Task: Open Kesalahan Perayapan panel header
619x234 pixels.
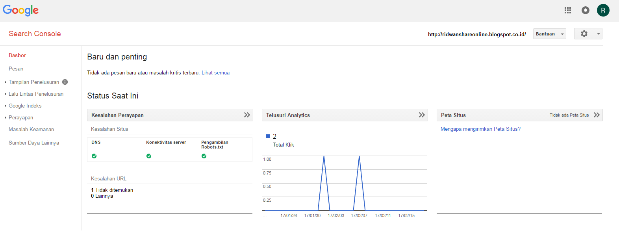Action: click(x=170, y=115)
